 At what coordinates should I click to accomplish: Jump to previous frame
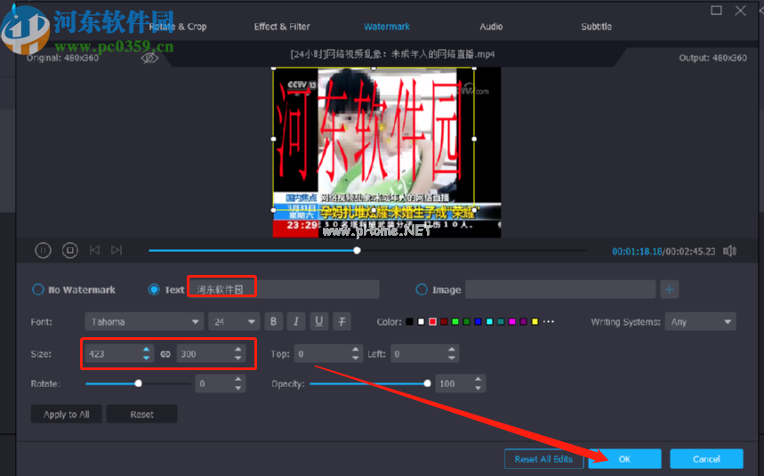94,250
